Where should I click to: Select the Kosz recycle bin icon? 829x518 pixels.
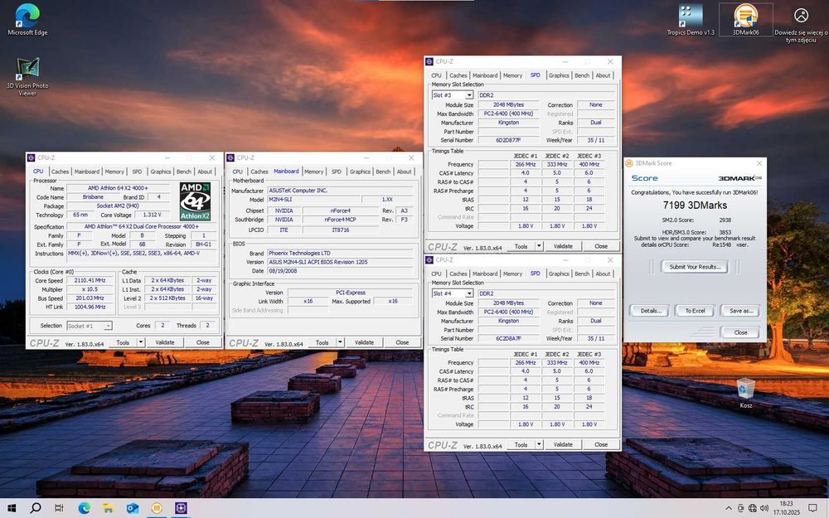pos(746,393)
